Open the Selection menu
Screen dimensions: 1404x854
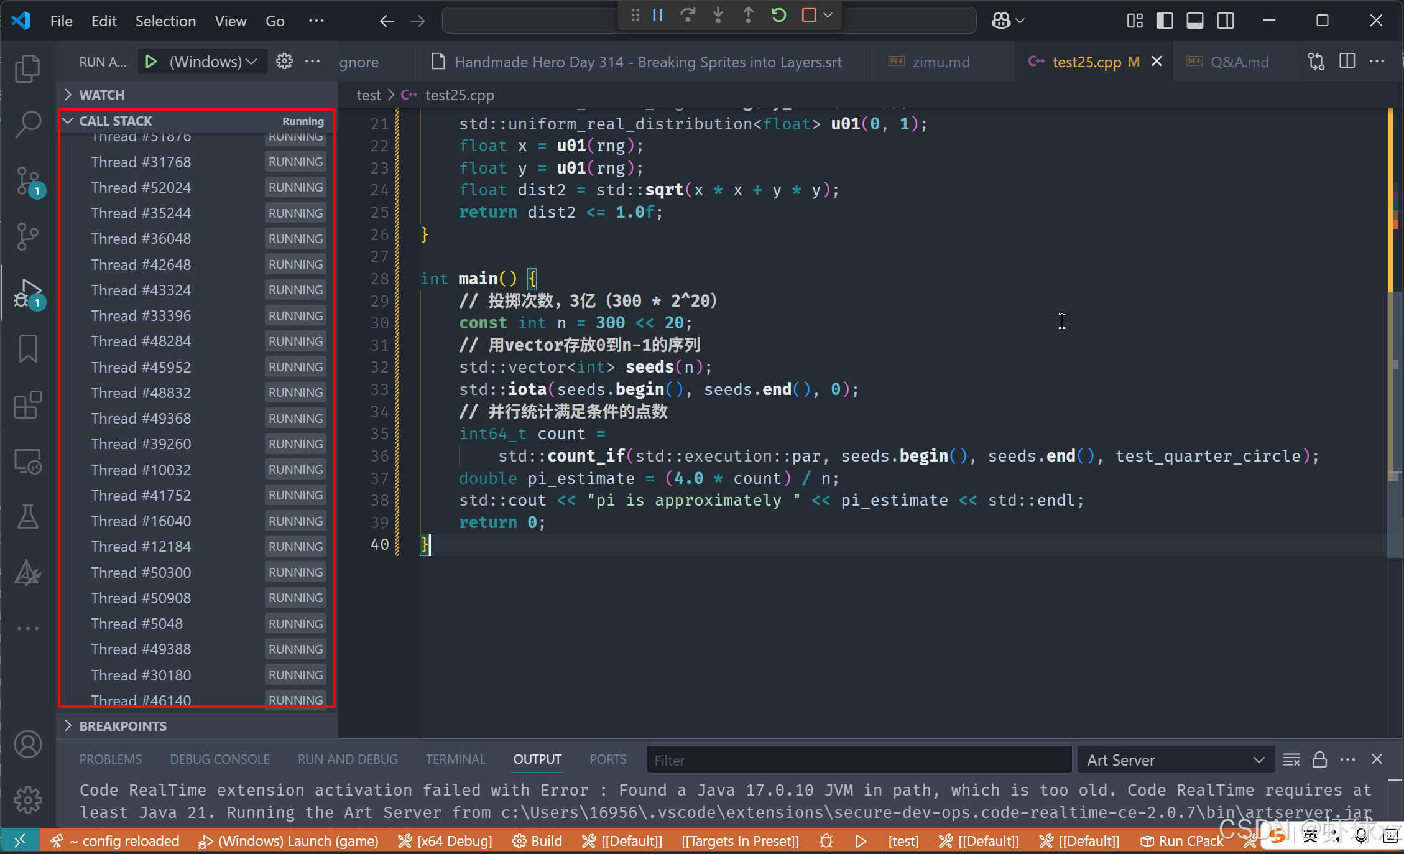[165, 21]
